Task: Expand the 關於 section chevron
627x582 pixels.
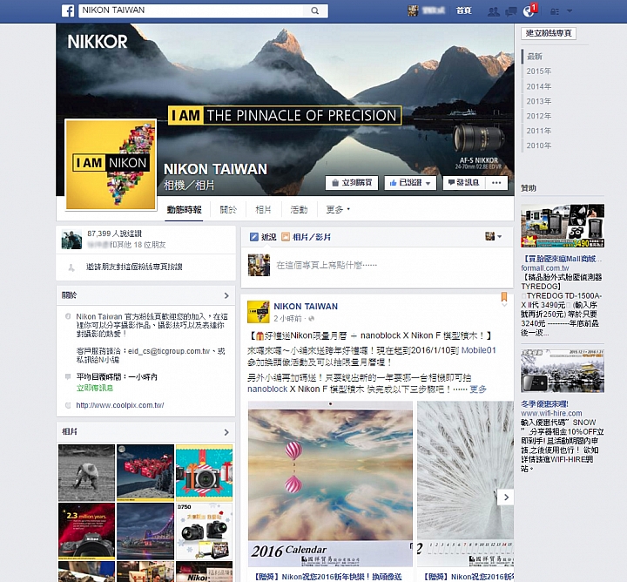Action: [226, 295]
